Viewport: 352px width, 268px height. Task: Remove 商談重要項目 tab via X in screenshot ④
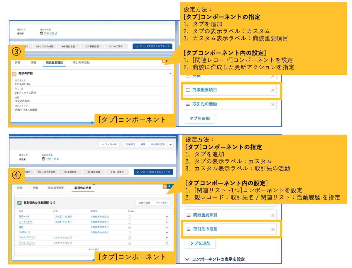coord(273,215)
